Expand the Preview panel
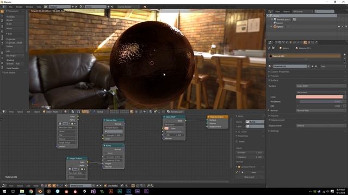The image size is (348, 195). point(274,76)
